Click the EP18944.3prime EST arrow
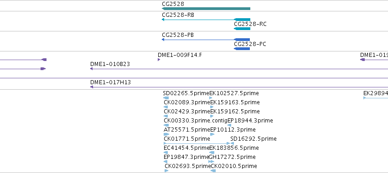Screen dimensions: 388x173 coord(229,125)
